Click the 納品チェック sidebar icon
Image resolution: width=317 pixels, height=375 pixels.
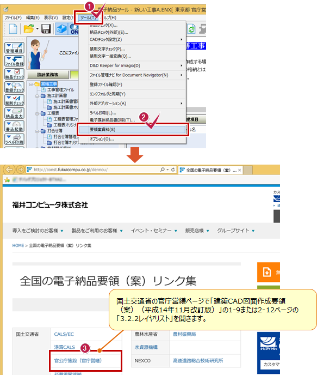point(15,74)
